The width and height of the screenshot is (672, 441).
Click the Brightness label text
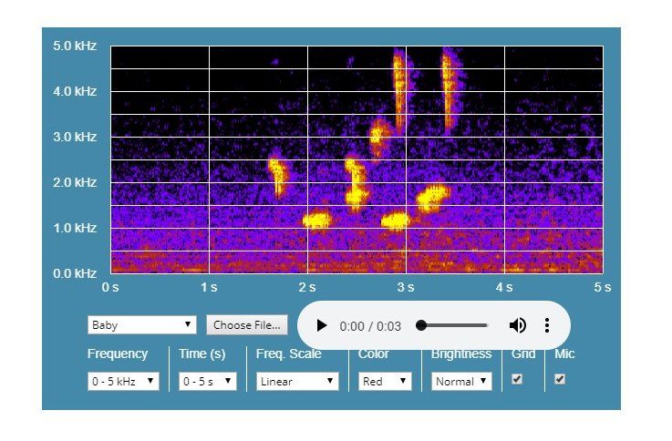(461, 354)
